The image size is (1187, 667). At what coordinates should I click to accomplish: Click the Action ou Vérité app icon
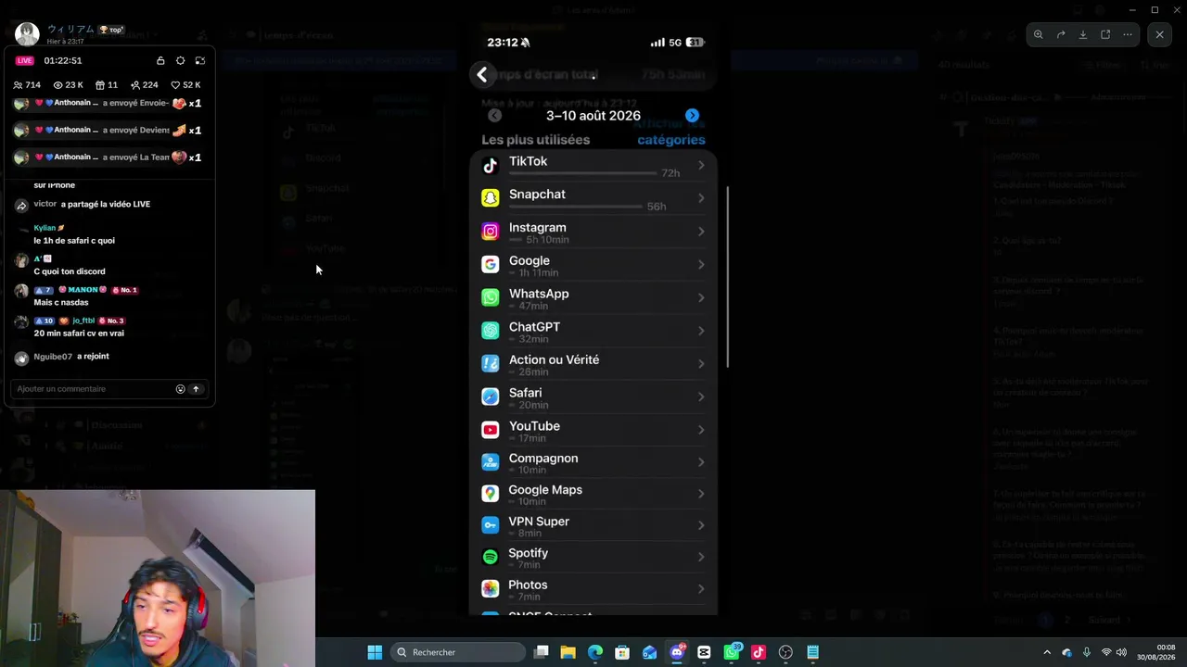pyautogui.click(x=491, y=364)
